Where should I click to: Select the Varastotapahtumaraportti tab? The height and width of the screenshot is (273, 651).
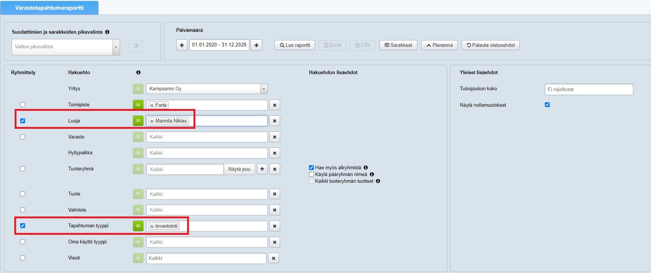(49, 8)
